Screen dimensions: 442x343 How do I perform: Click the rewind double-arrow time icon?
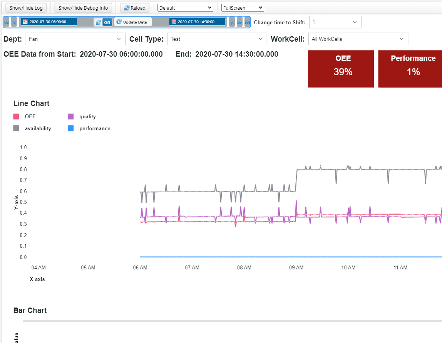tap(6, 22)
